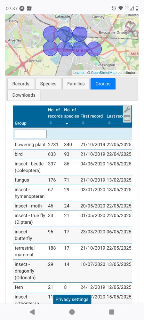144x320 pixels.
Task: Sort by No. of species descending arrow
Action: (67, 124)
